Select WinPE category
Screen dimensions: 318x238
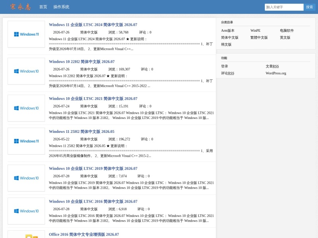pos(255,31)
